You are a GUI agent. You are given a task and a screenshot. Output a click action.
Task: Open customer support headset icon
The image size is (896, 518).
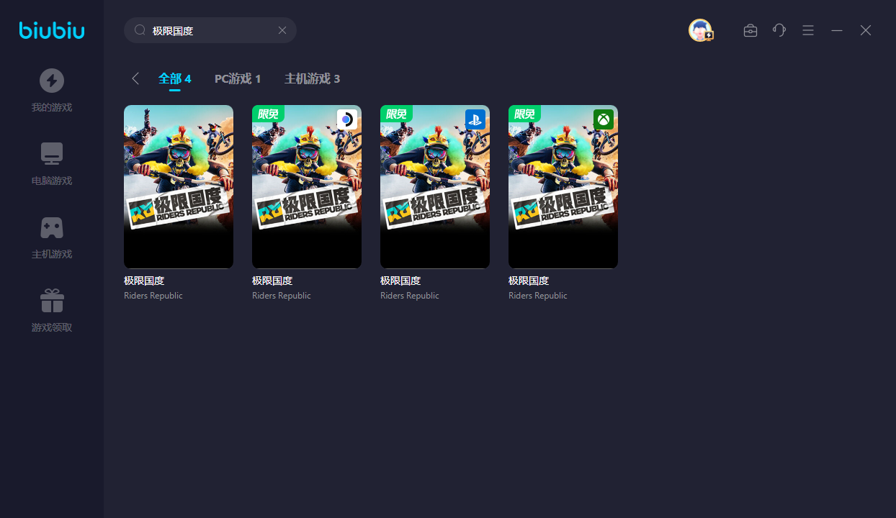[x=779, y=30]
